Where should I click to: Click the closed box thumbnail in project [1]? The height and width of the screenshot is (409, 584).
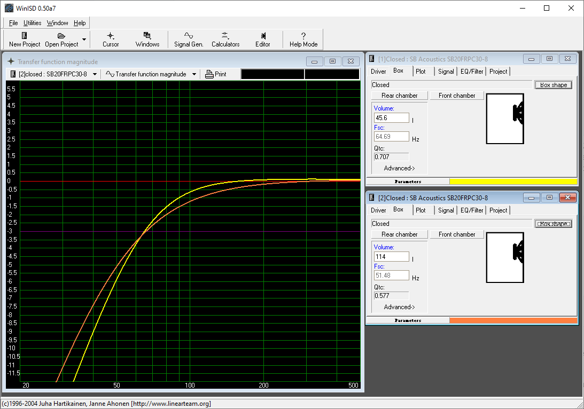pos(505,119)
